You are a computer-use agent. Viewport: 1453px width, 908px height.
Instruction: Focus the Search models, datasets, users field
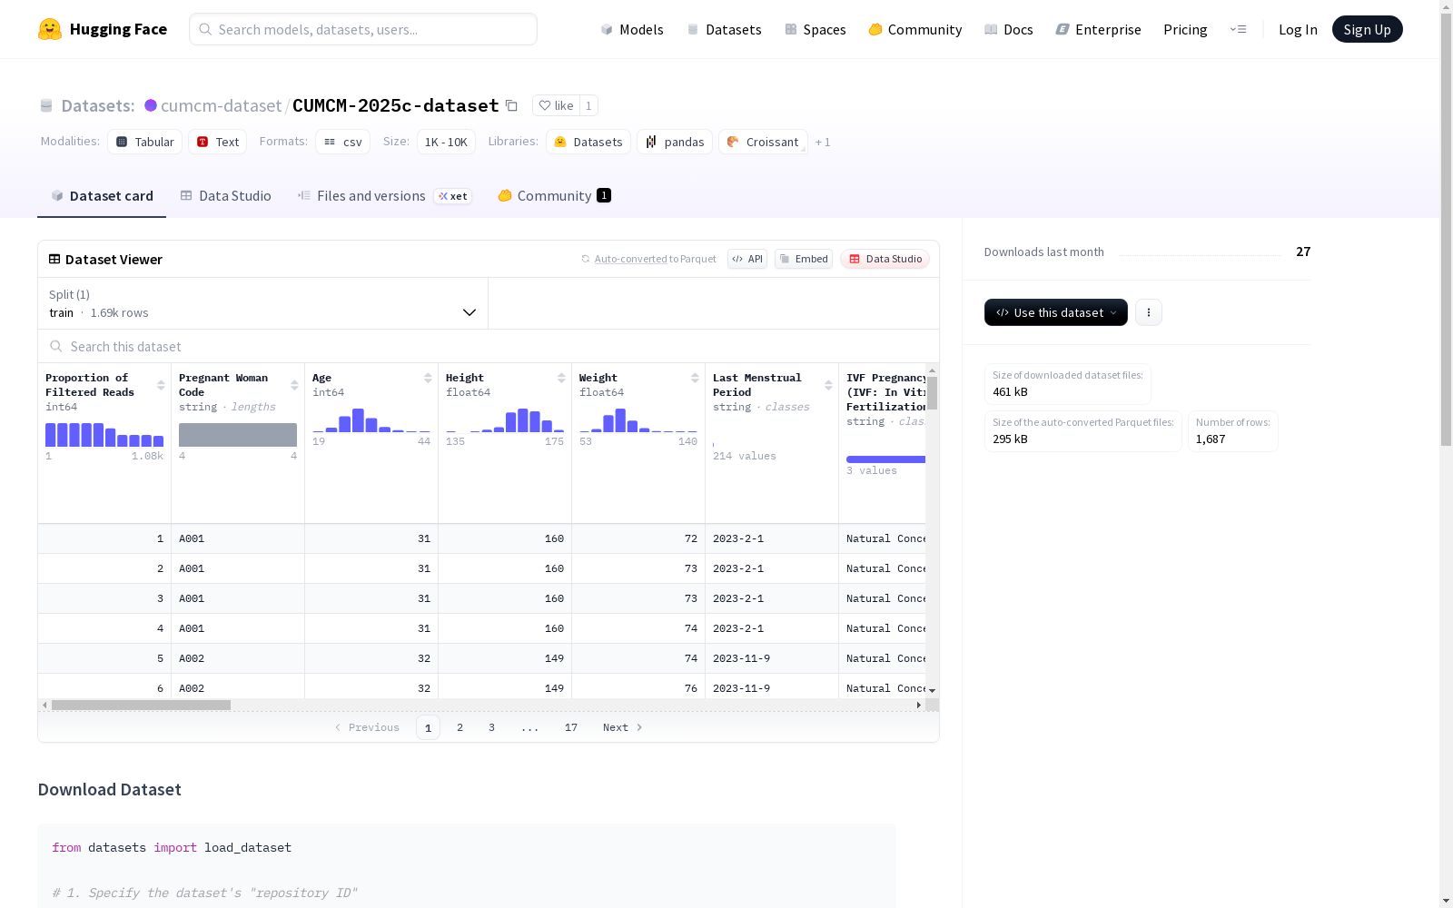pyautogui.click(x=363, y=29)
